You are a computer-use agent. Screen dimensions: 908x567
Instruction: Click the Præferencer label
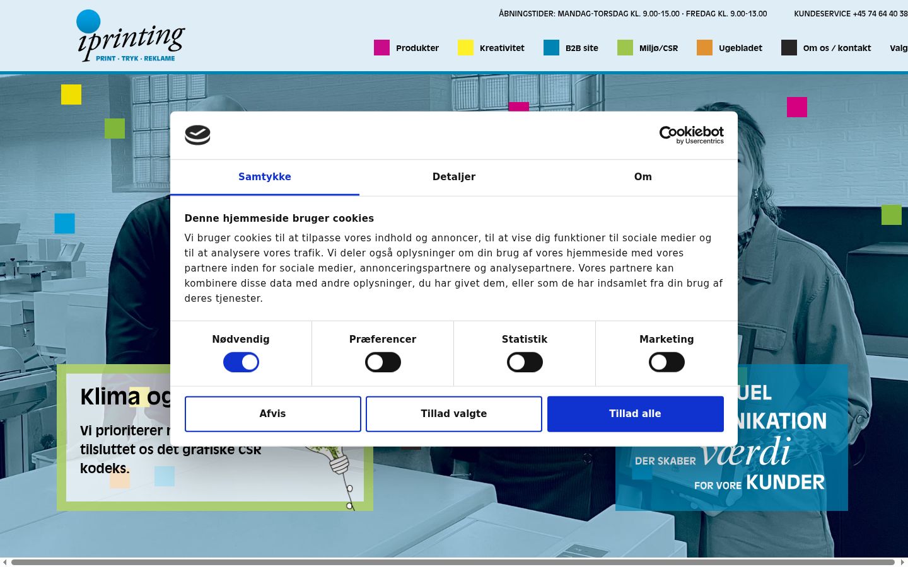point(383,340)
